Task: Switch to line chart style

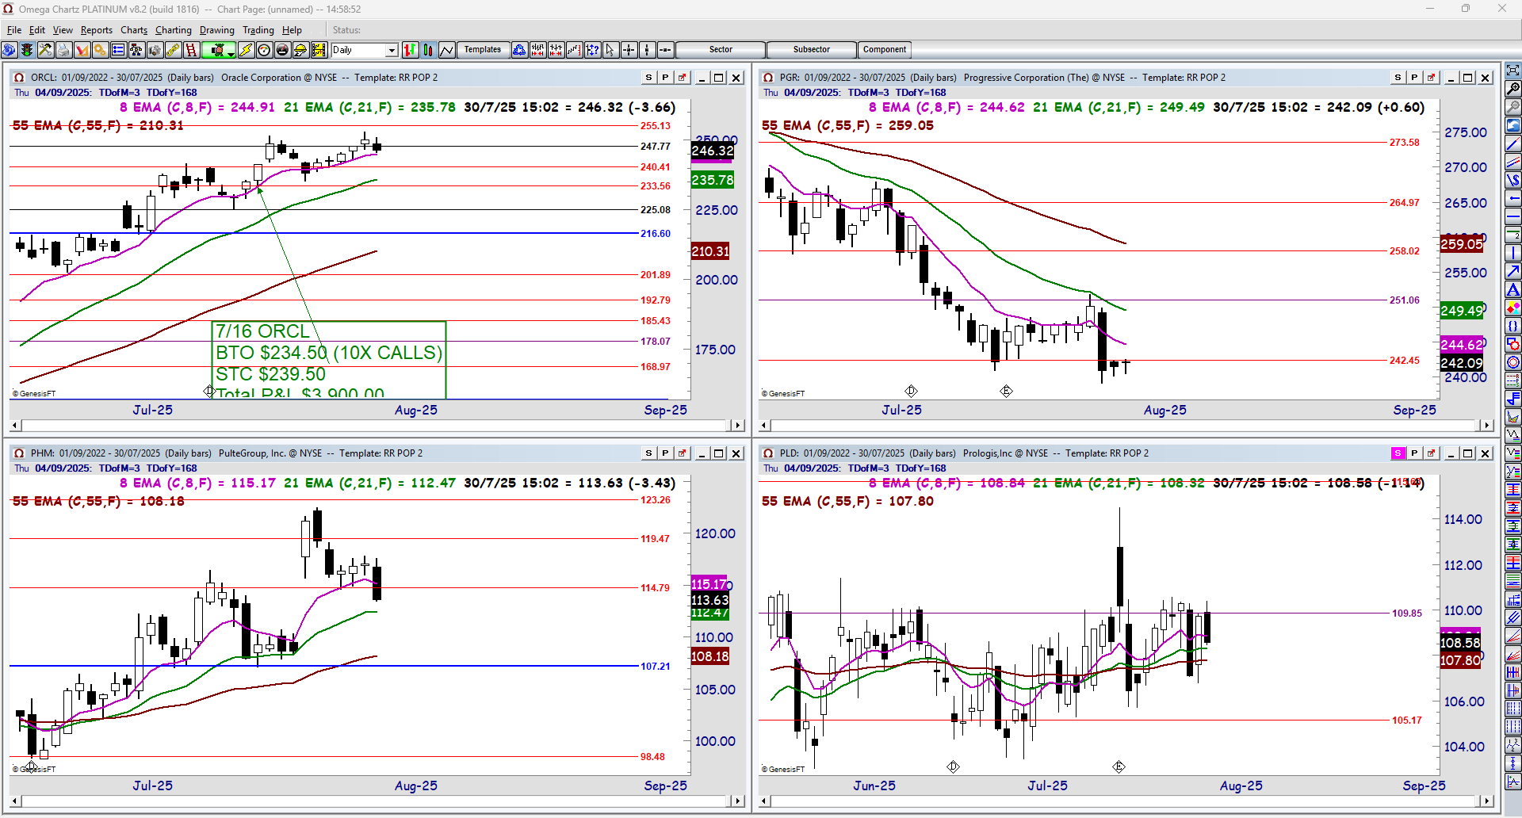Action: pos(446,50)
